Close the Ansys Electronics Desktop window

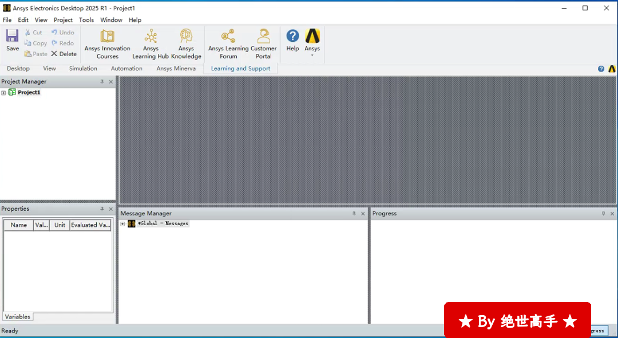606,8
